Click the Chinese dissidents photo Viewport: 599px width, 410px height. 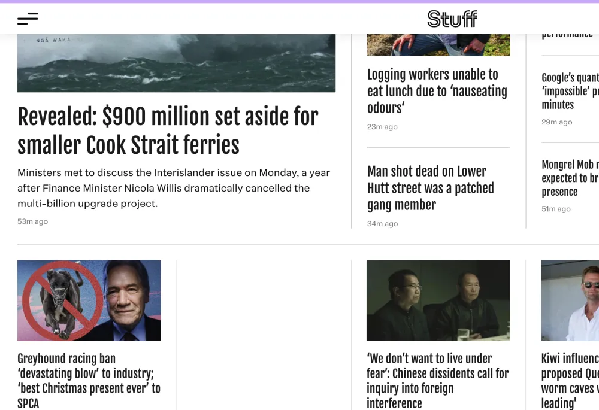coord(438,300)
